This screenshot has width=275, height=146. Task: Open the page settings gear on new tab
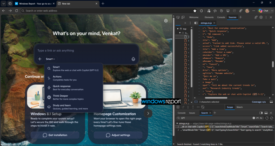[x=166, y=21]
